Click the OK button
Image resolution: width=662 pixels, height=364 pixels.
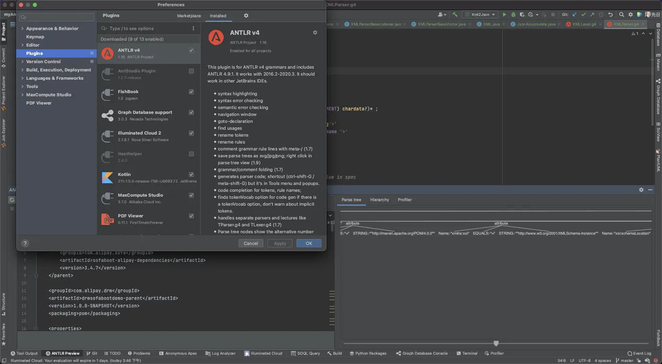click(309, 243)
